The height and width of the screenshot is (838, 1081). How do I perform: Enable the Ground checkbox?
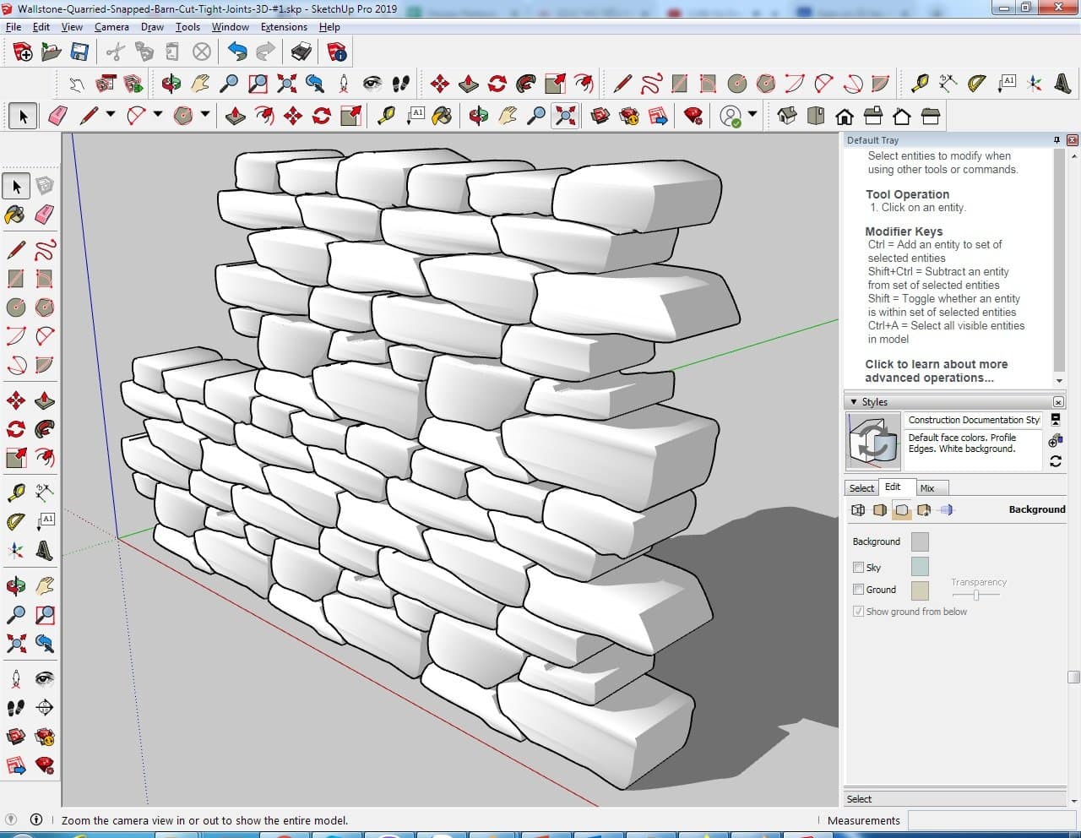coord(858,590)
